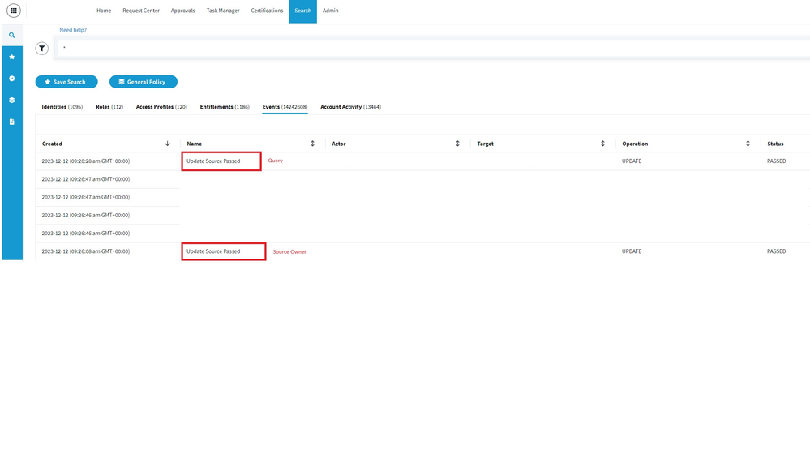Viewport: 810px width, 450px height.
Task: Toggle sort on the Target column
Action: point(602,144)
